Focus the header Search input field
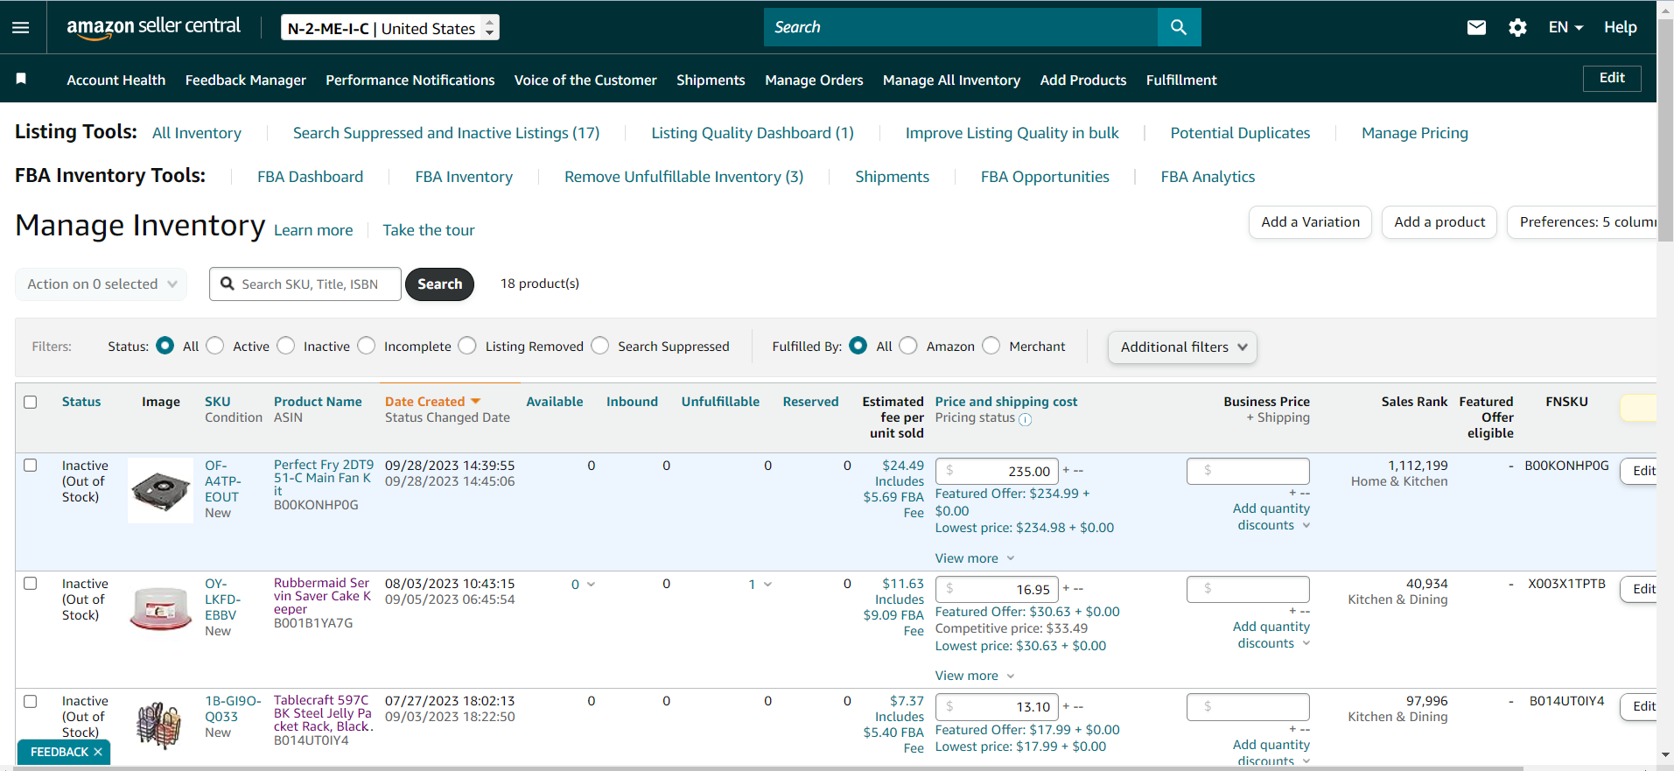Image resolution: width=1674 pixels, height=771 pixels. tap(961, 27)
